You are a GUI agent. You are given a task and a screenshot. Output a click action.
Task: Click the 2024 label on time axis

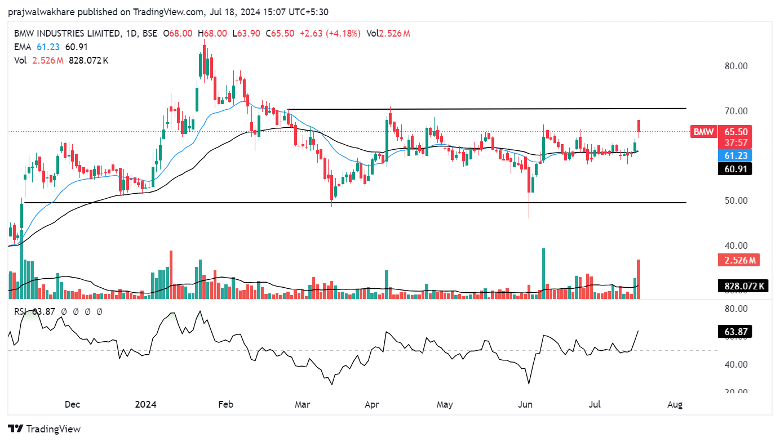point(146,404)
